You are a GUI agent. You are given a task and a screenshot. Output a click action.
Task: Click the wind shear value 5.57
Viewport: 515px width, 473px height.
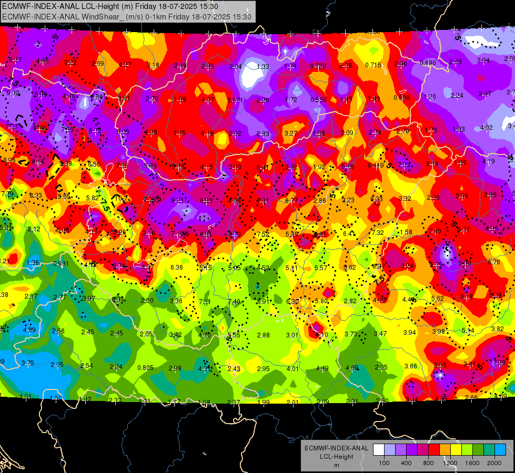click(321, 268)
